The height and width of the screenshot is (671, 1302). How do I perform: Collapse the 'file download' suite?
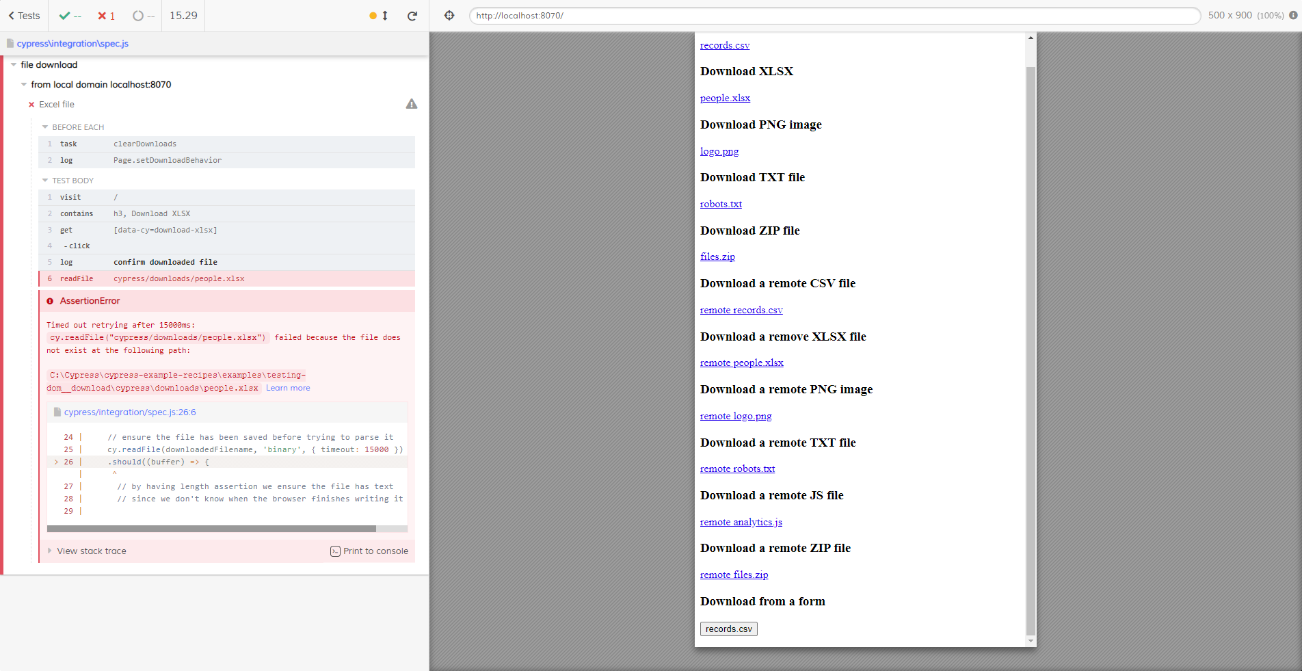pyautogui.click(x=14, y=64)
